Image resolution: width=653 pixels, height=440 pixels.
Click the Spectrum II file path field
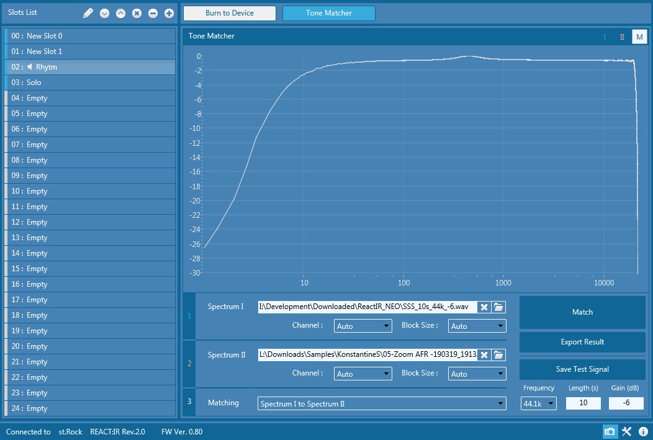tap(367, 355)
